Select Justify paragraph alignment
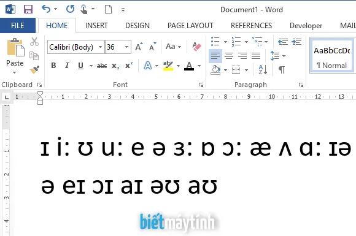The width and height of the screenshot is (356, 236). pyautogui.click(x=256, y=56)
